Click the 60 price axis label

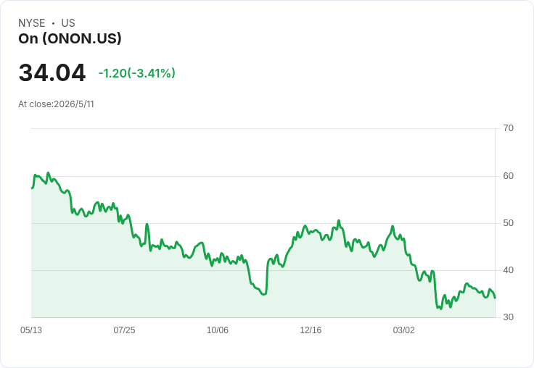pos(509,176)
